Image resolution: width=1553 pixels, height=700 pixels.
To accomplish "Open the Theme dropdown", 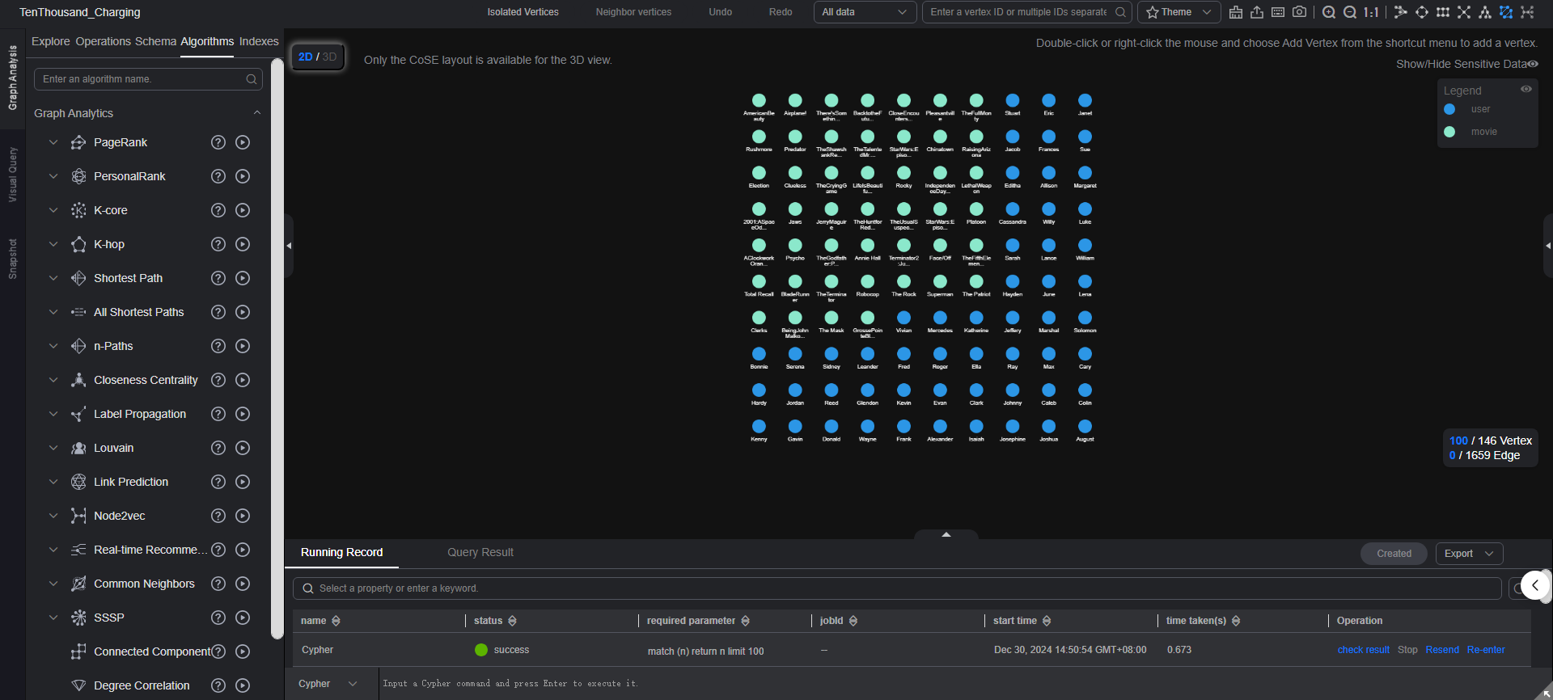I will (1179, 12).
